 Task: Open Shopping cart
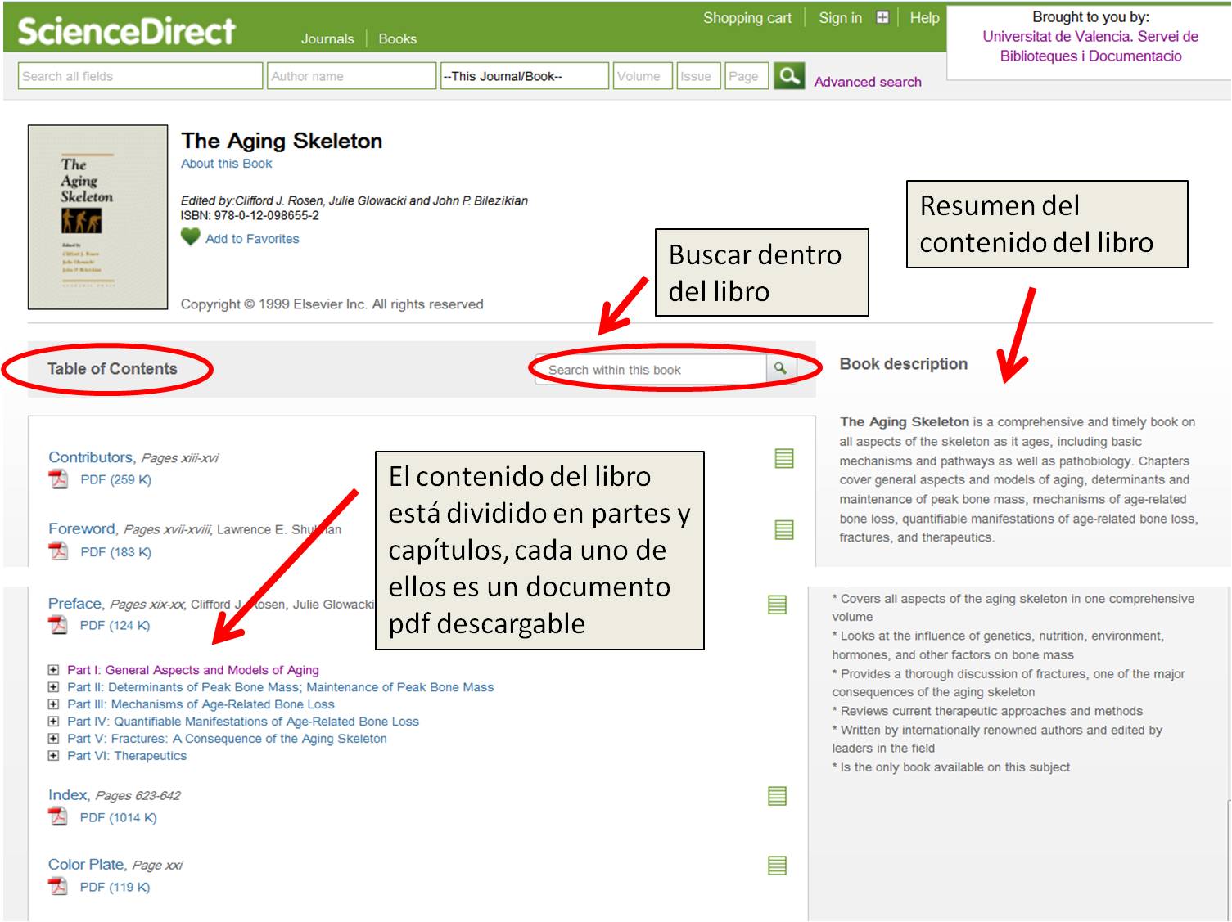coord(747,18)
